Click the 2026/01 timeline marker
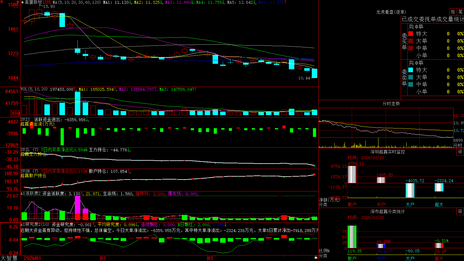This screenshot has width=464, height=261. (33, 258)
